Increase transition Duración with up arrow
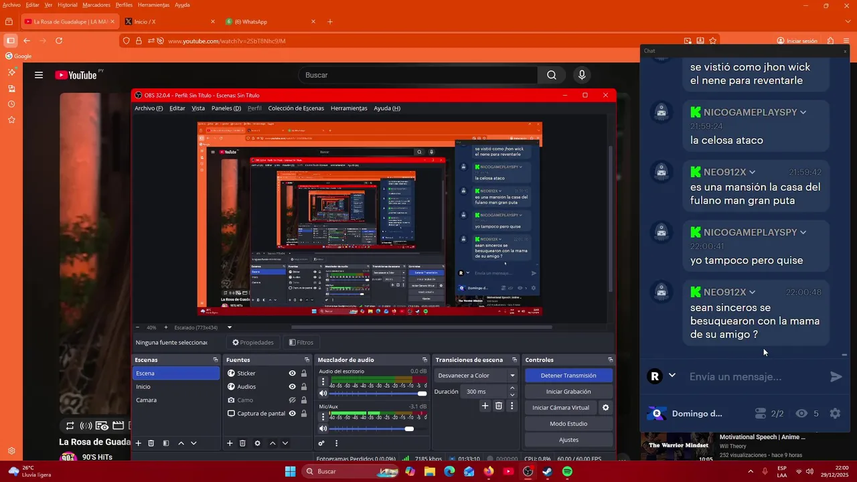 512,388
